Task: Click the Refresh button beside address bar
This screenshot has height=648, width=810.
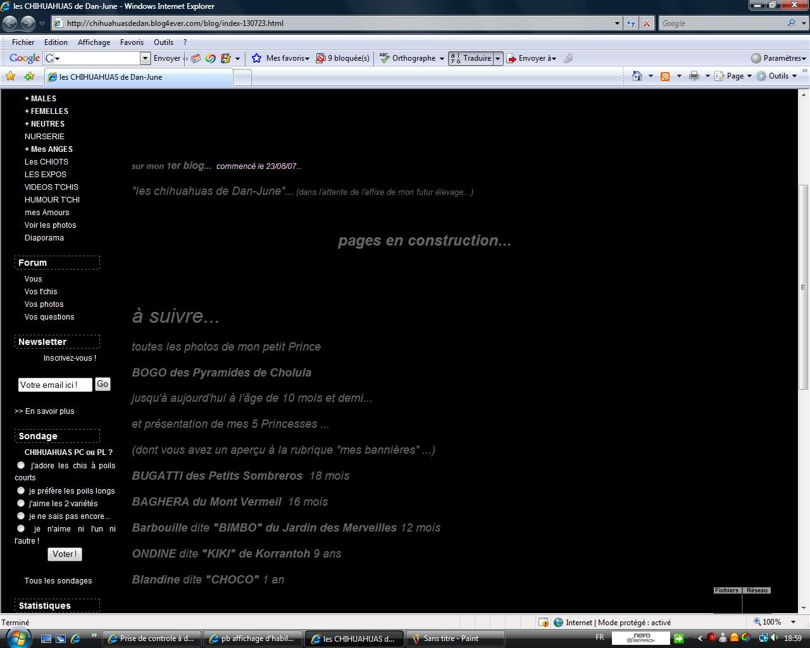Action: tap(631, 23)
